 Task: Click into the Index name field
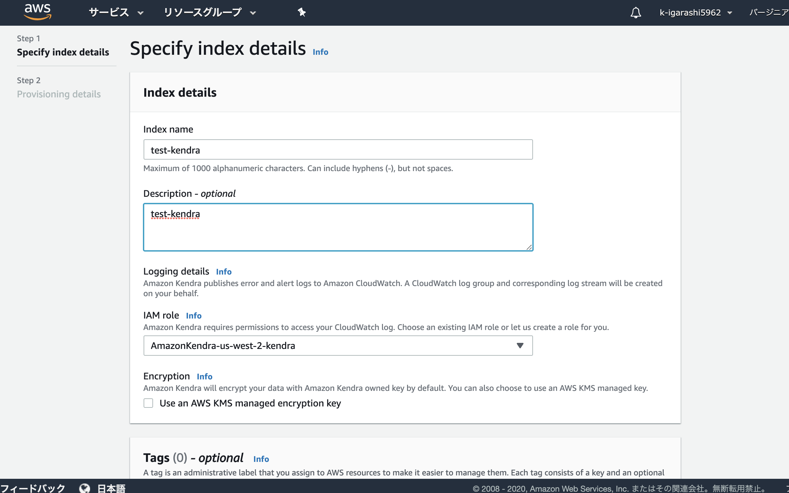338,149
